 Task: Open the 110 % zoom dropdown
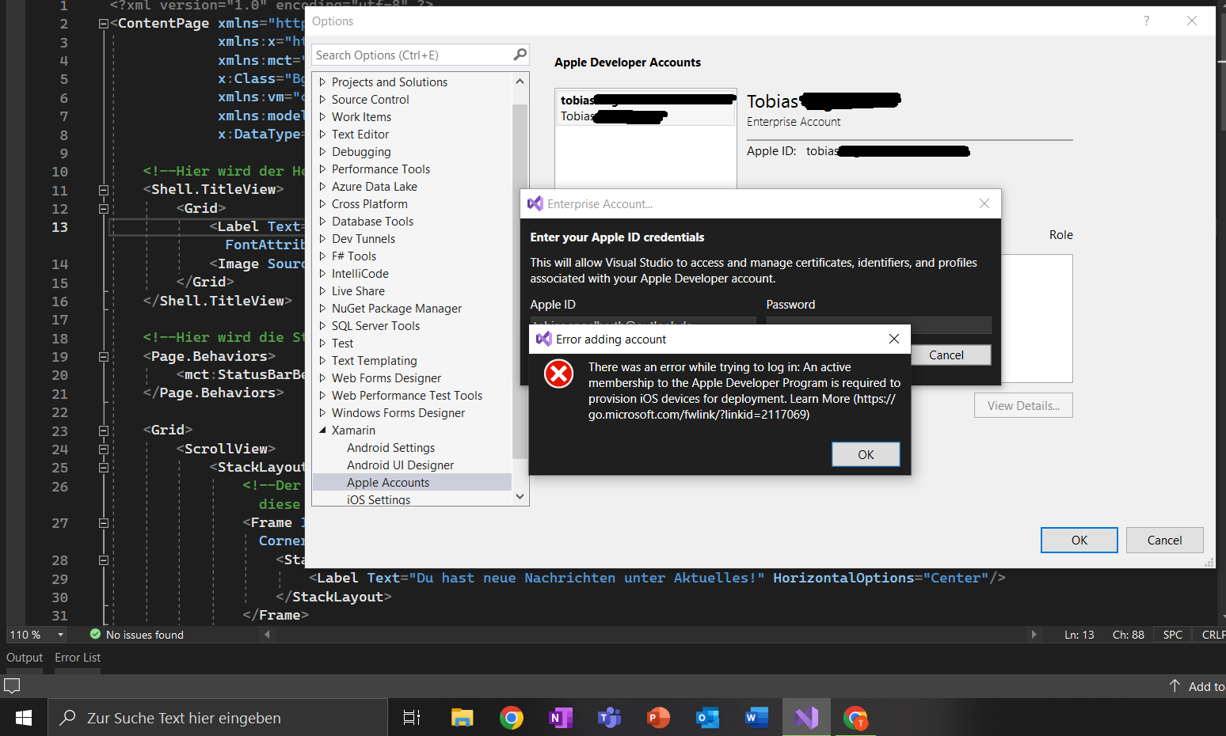[x=60, y=635]
